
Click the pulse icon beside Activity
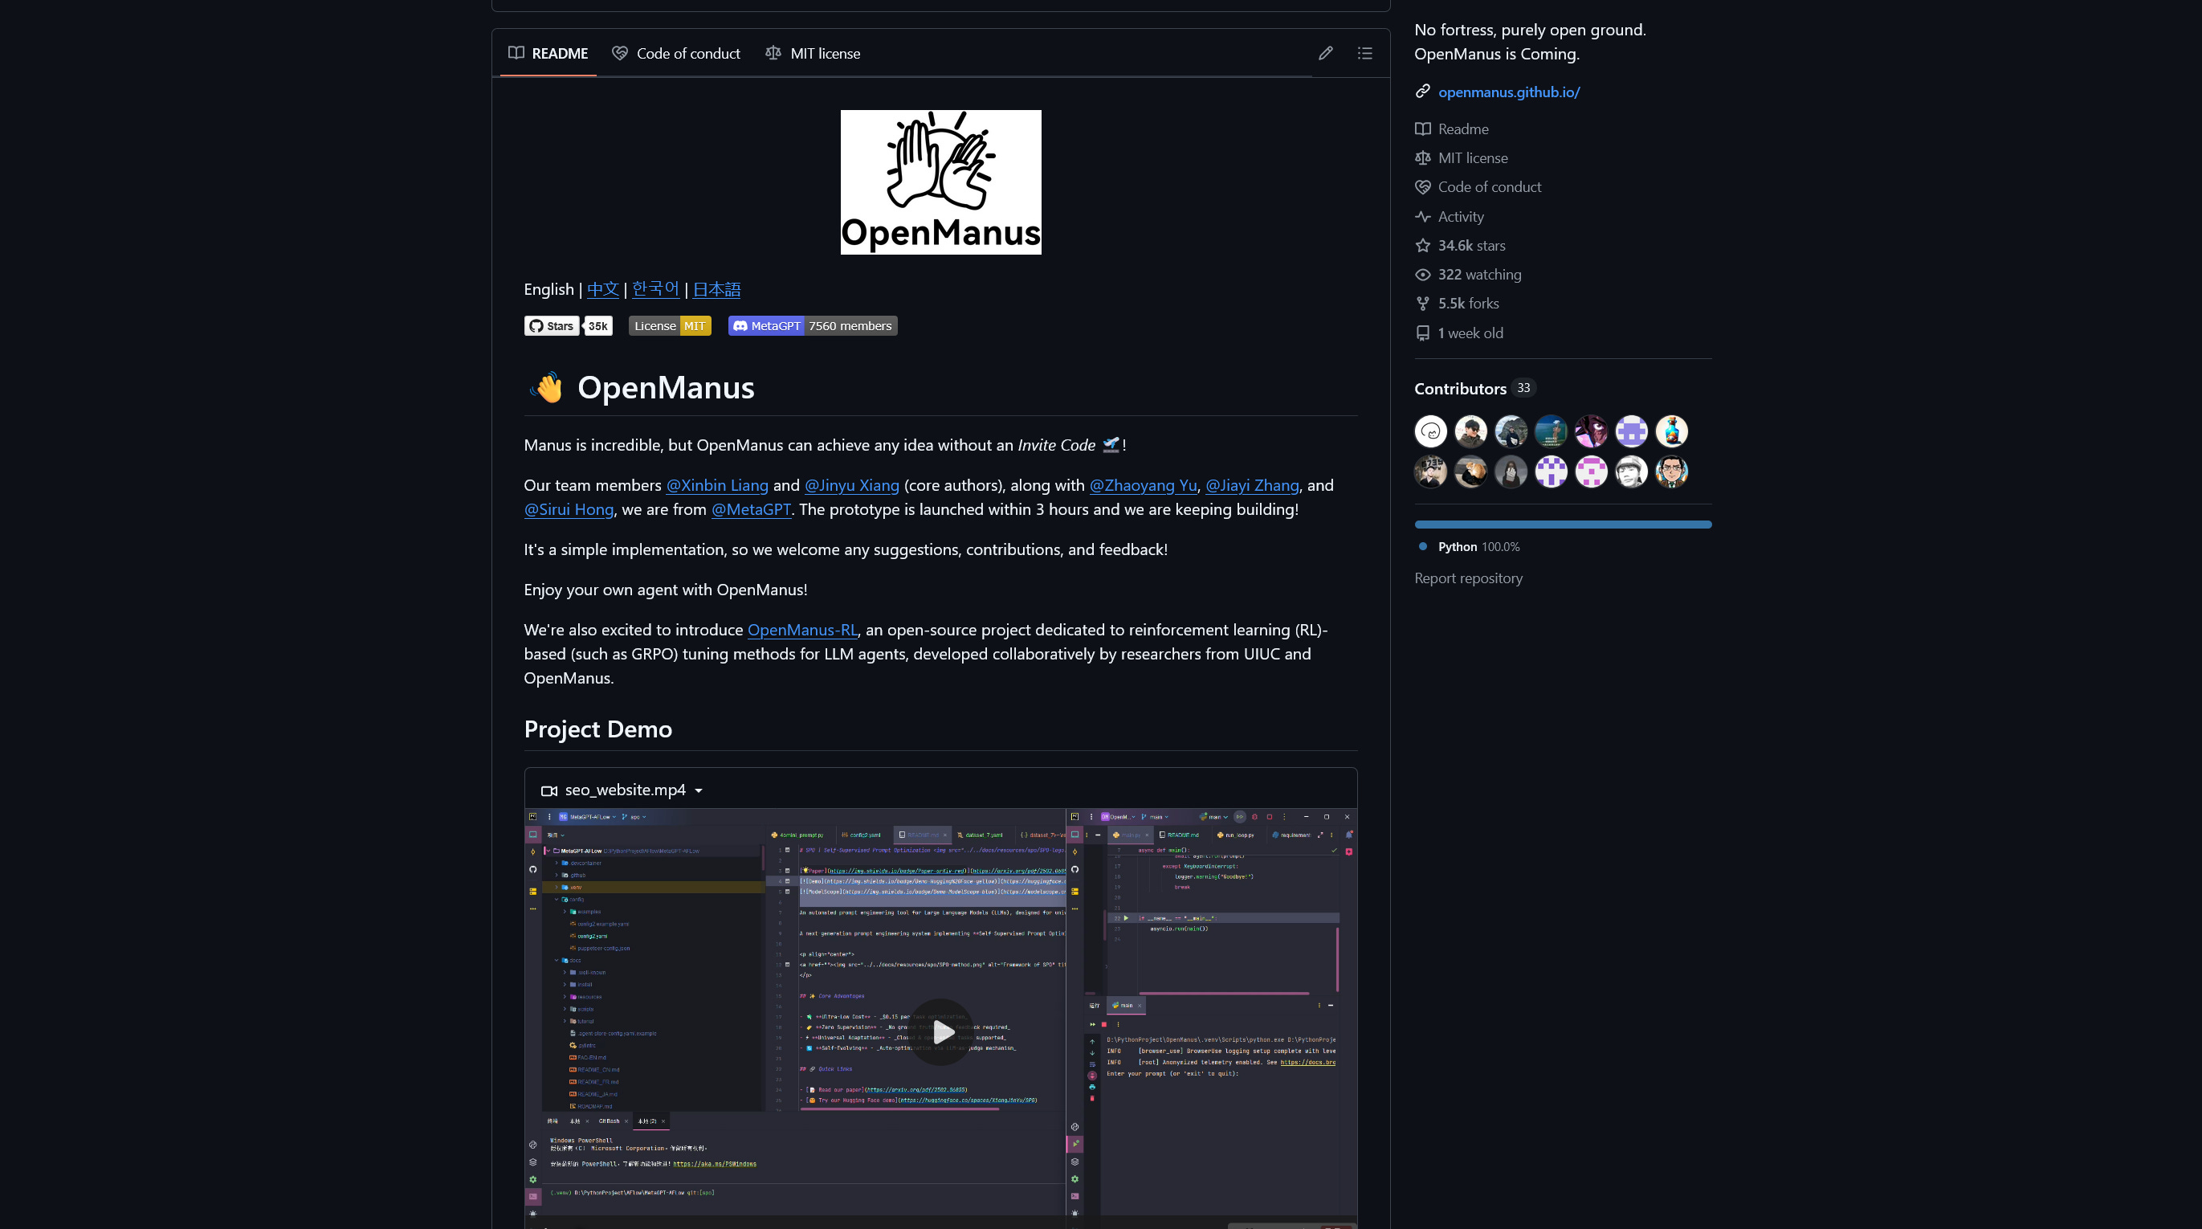(1422, 216)
